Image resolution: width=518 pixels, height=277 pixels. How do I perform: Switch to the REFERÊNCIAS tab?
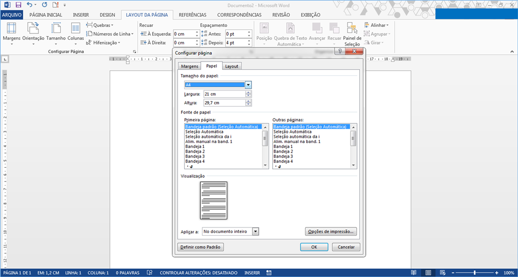(193, 15)
